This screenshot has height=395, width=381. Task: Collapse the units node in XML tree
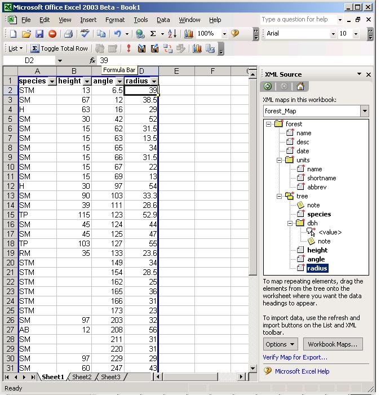pyautogui.click(x=279, y=160)
